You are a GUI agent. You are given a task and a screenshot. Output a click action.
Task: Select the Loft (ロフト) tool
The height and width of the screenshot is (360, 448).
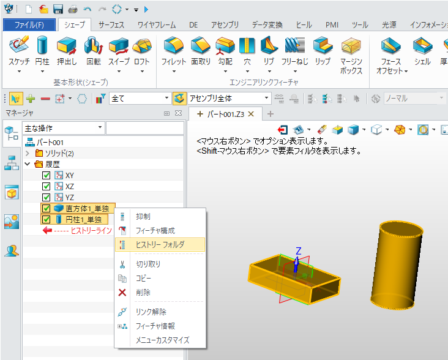click(x=142, y=51)
